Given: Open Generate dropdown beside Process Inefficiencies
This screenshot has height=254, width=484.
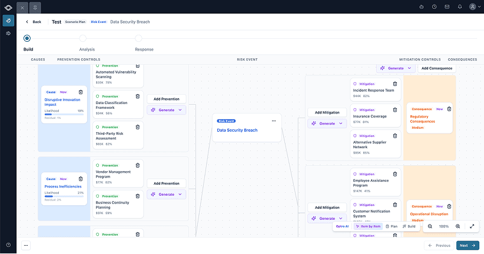Looking at the screenshot, I should [x=167, y=195].
